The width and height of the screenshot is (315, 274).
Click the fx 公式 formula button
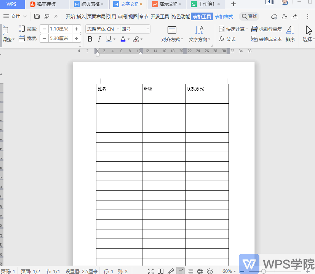pos(227,39)
